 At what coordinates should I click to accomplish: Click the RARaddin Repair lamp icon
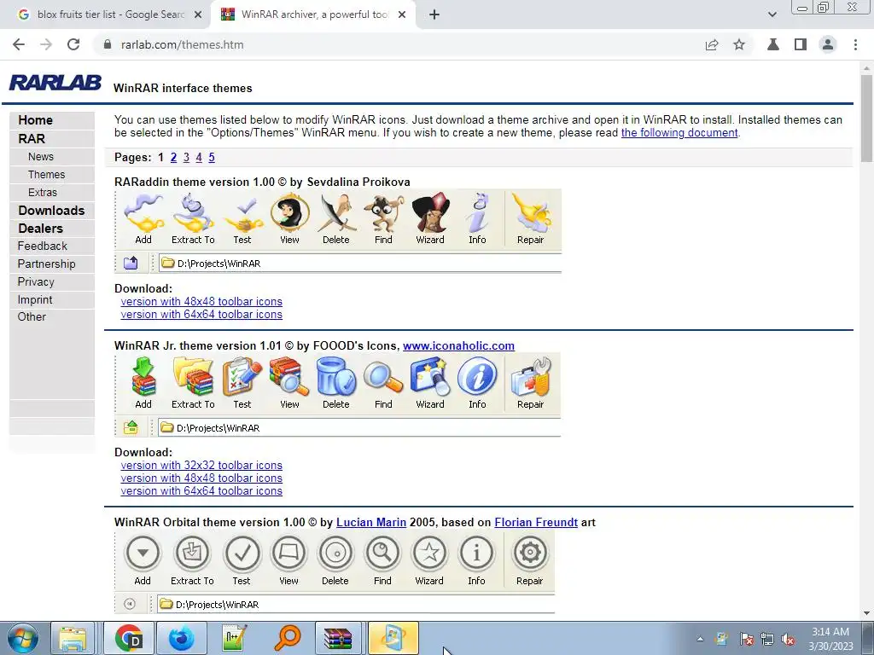pos(531,212)
